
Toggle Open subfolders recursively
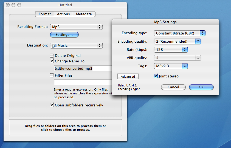52,105
